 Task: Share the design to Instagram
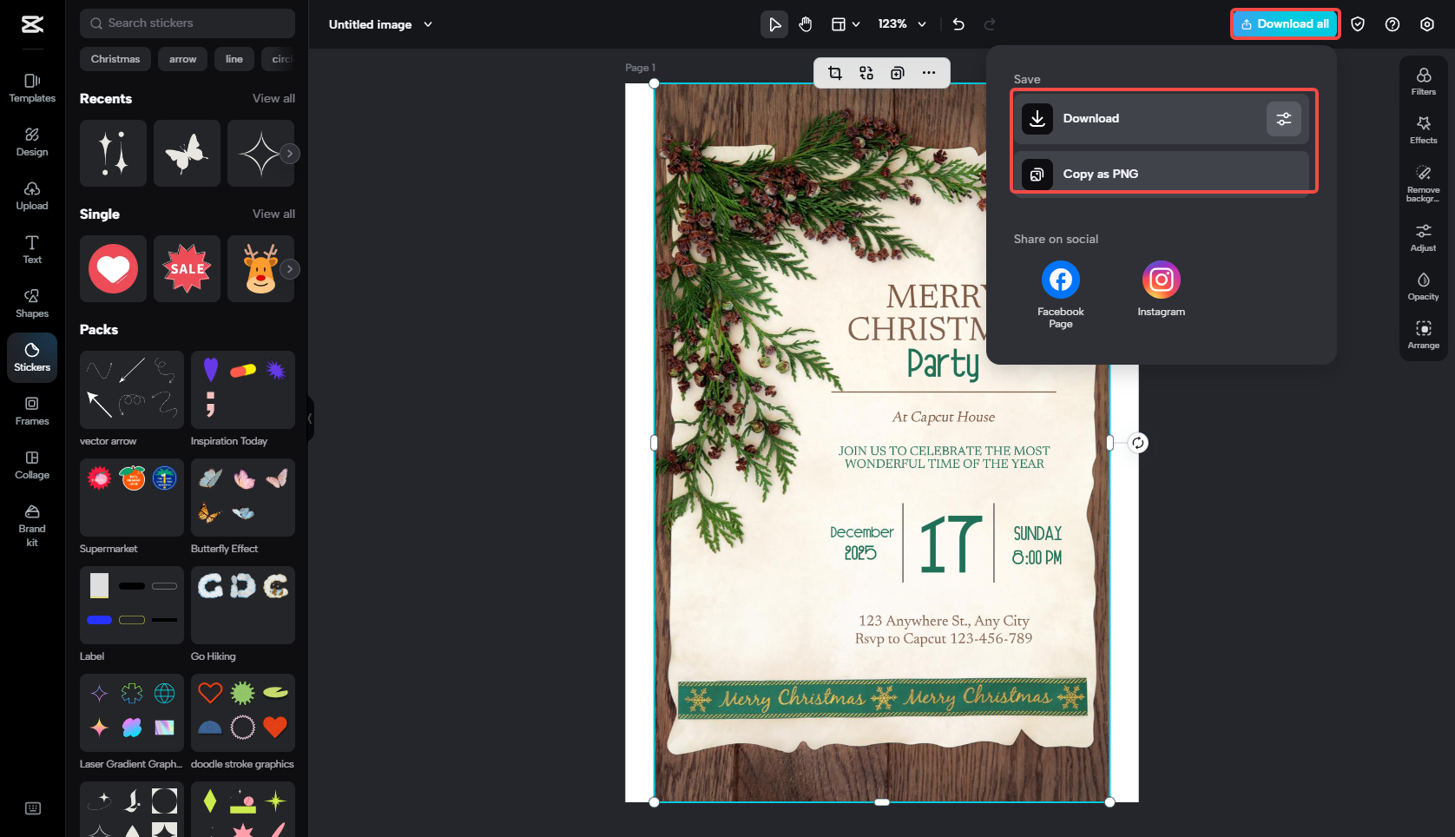coord(1161,280)
